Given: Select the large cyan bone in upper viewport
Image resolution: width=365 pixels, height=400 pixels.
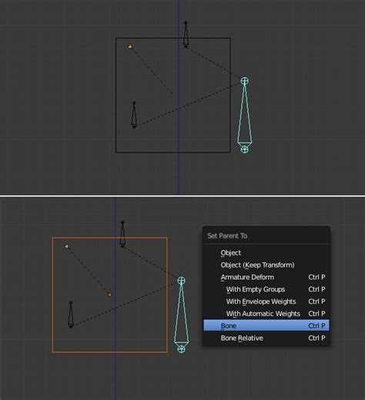Looking at the screenshot, I should point(244,114).
